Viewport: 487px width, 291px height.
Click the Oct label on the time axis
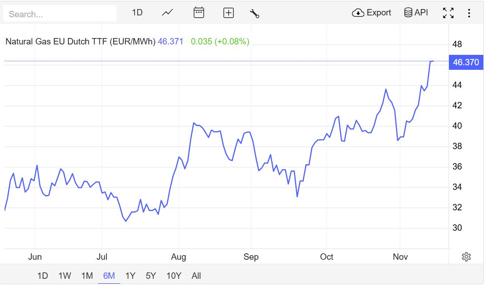327,257
